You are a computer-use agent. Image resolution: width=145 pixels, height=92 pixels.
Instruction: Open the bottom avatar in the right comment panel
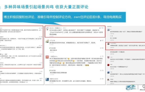108,80
